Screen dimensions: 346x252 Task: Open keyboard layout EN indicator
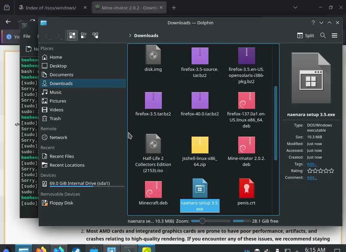pyautogui.click(x=247, y=251)
